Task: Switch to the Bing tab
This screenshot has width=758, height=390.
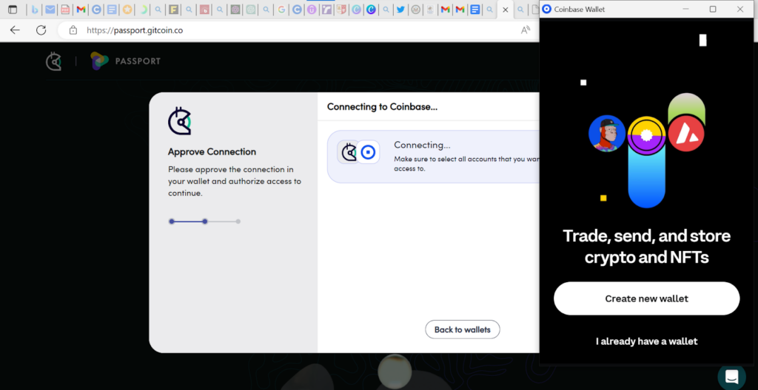Action: click(35, 9)
